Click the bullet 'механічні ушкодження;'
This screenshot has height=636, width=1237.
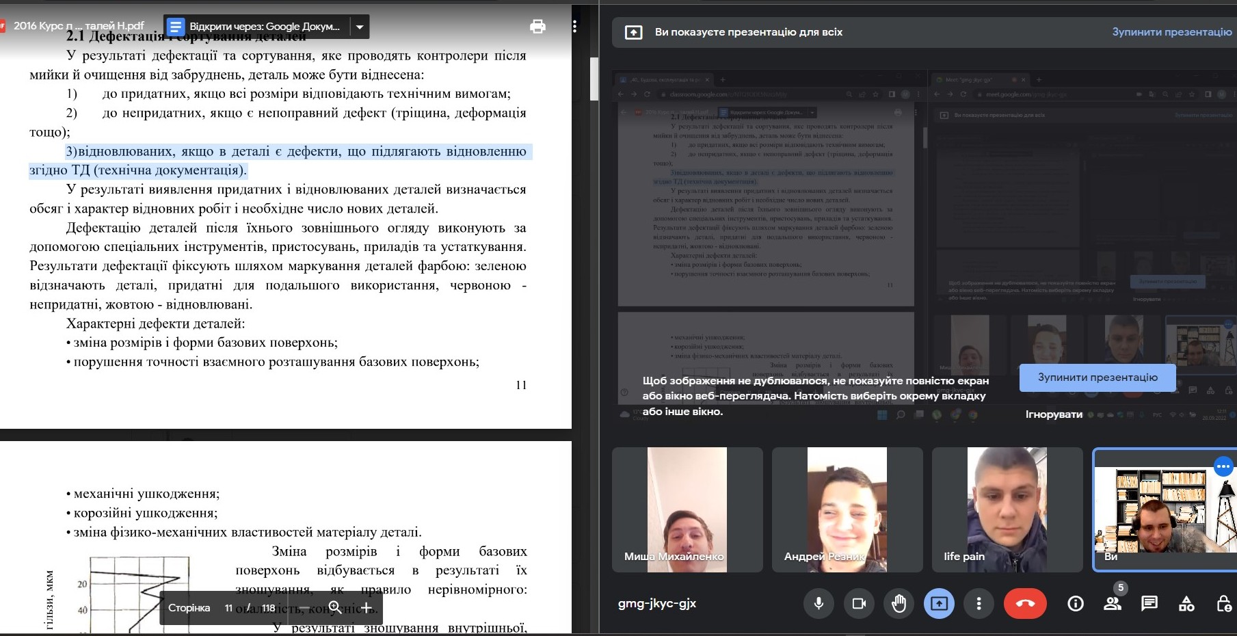click(146, 494)
